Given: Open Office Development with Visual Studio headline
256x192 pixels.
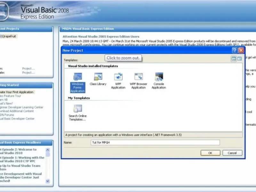Looking at the screenshot, I should click(21, 177).
